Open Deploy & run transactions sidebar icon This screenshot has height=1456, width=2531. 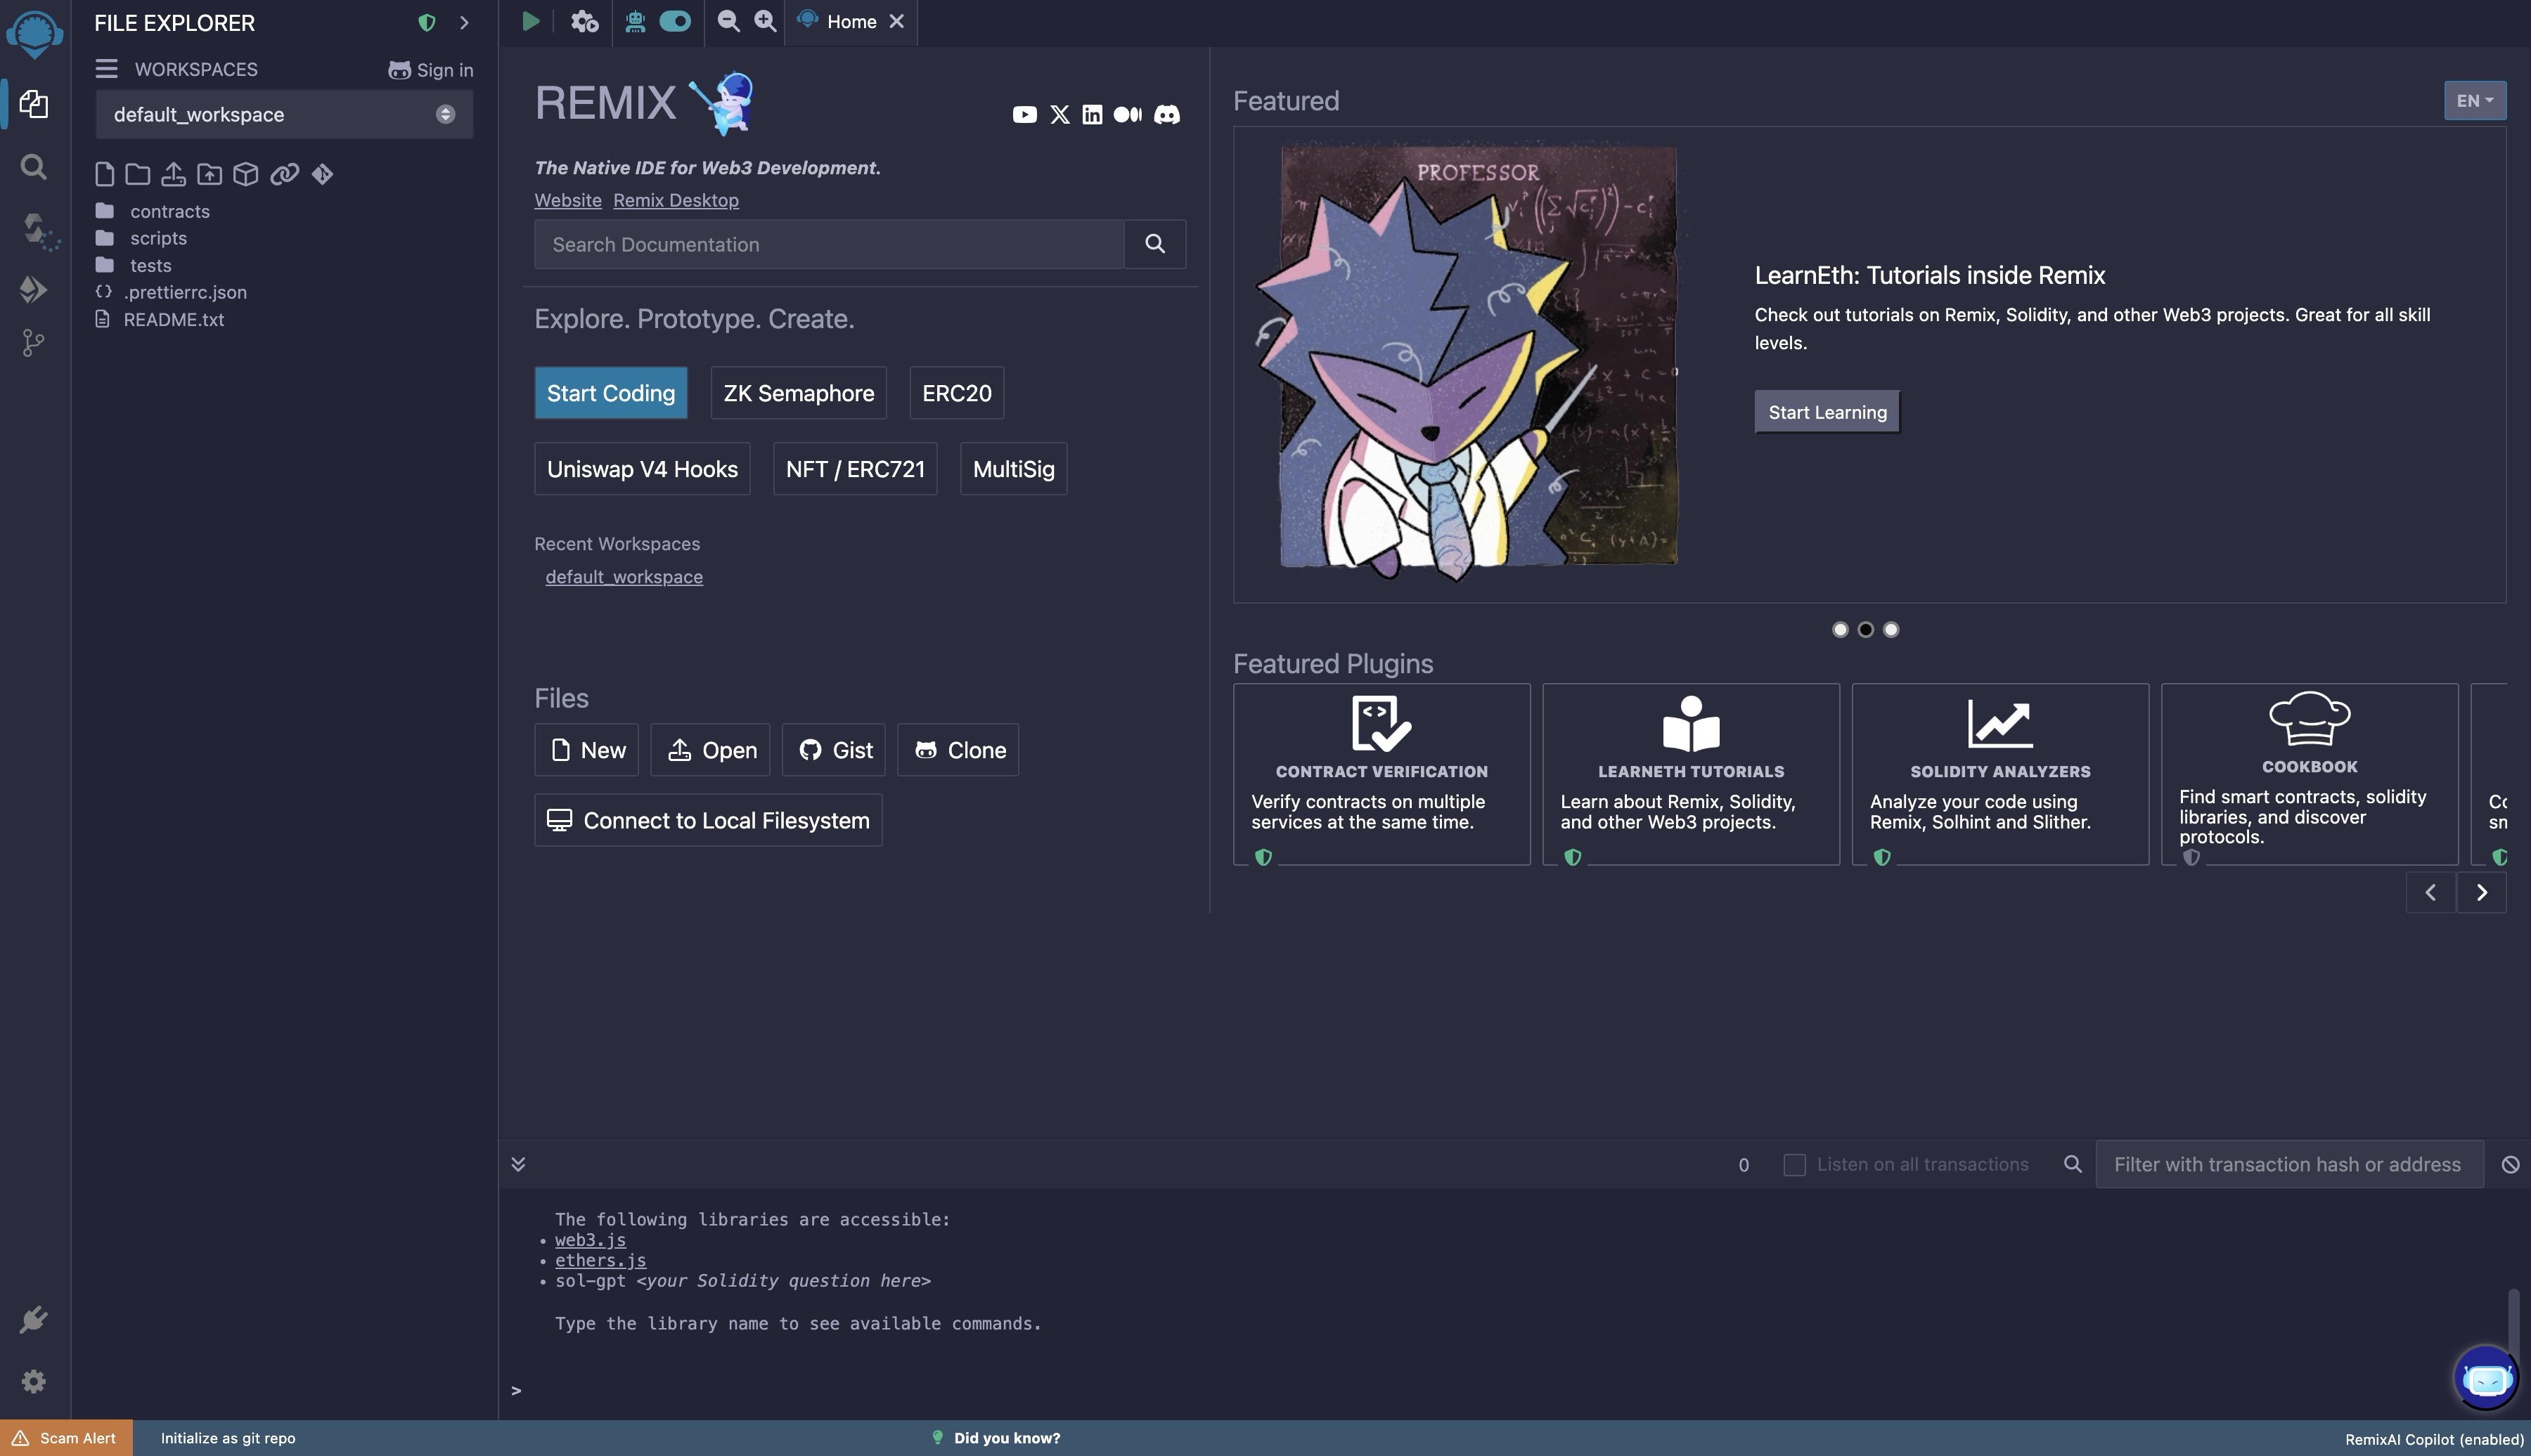pyautogui.click(x=33, y=289)
